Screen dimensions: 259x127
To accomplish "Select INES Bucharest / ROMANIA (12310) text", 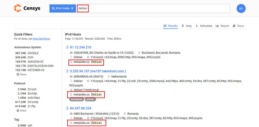I will [x=96, y=114].
